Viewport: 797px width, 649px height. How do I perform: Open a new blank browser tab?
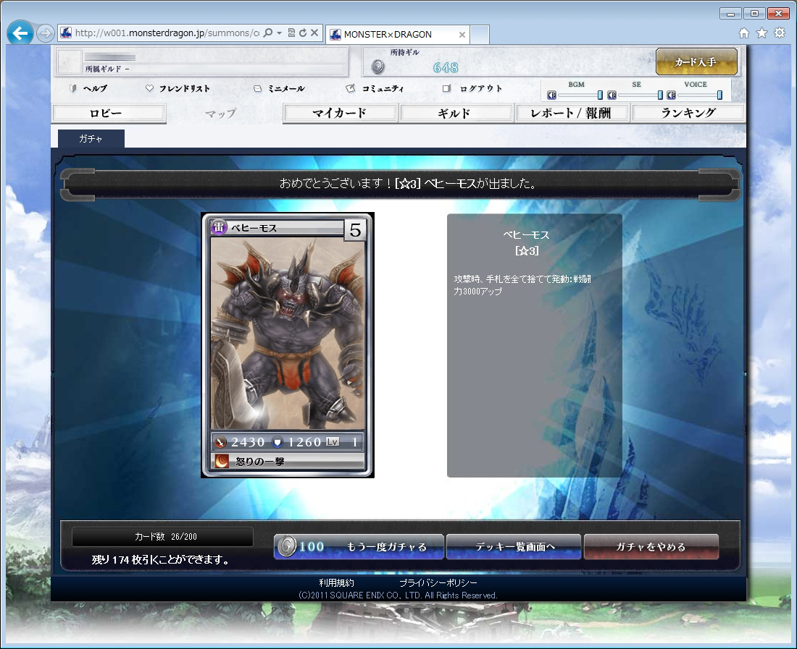(x=480, y=35)
